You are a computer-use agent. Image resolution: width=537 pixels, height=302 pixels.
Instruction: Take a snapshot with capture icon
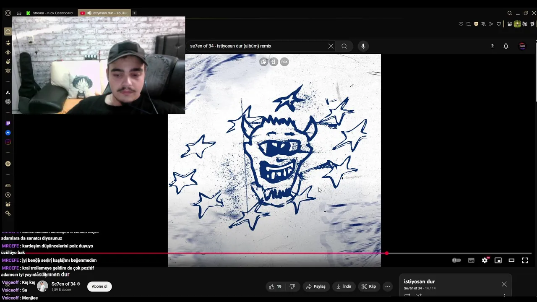pos(469,24)
